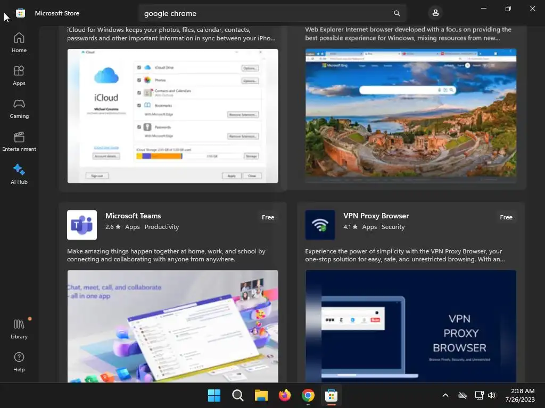Open the clock and date panel
The width and height of the screenshot is (545, 408).
520,395
